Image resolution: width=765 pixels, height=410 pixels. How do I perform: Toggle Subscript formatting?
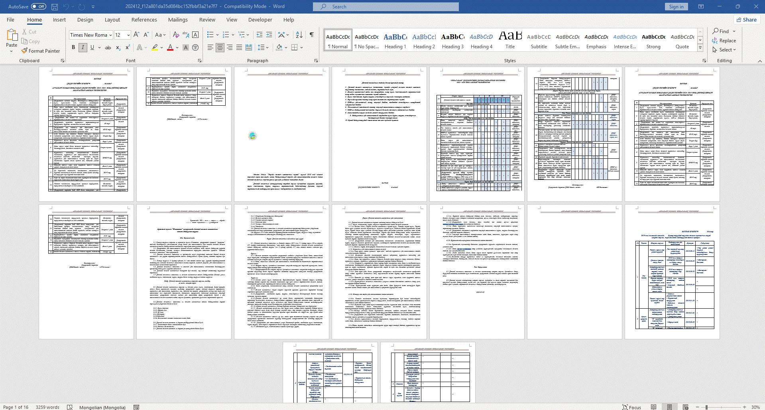(118, 47)
